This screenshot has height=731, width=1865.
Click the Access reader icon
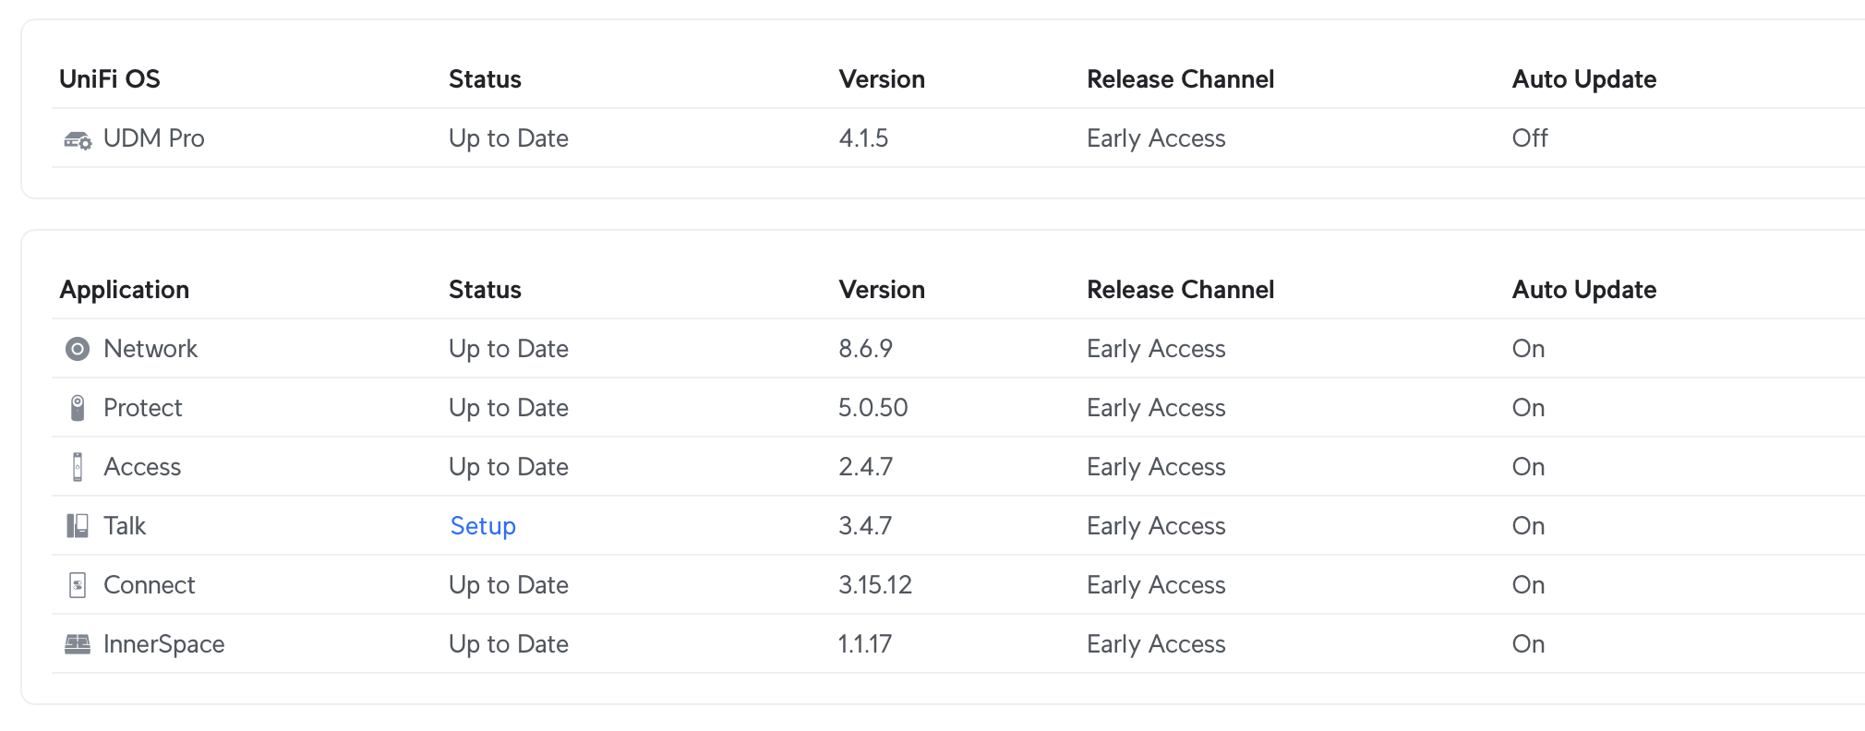click(x=78, y=467)
